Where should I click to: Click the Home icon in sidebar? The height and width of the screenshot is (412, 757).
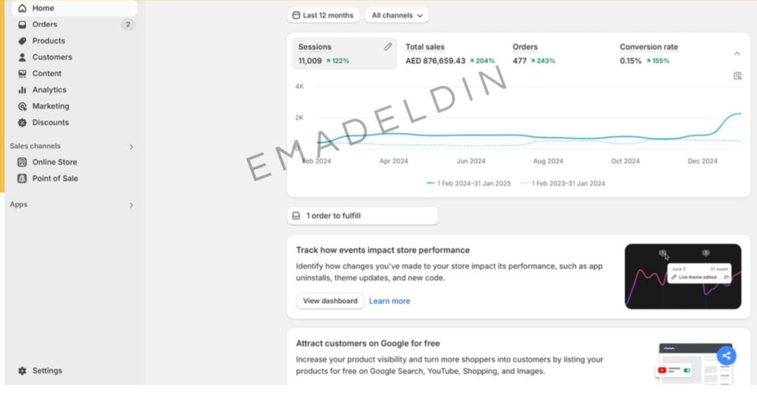pyautogui.click(x=22, y=8)
